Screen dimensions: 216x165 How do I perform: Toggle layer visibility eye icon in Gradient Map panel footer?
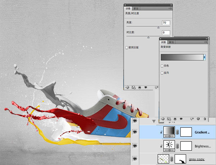point(181,119)
